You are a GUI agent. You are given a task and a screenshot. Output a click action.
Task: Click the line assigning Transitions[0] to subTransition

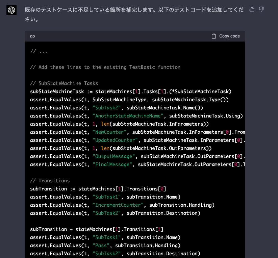tap(98, 189)
